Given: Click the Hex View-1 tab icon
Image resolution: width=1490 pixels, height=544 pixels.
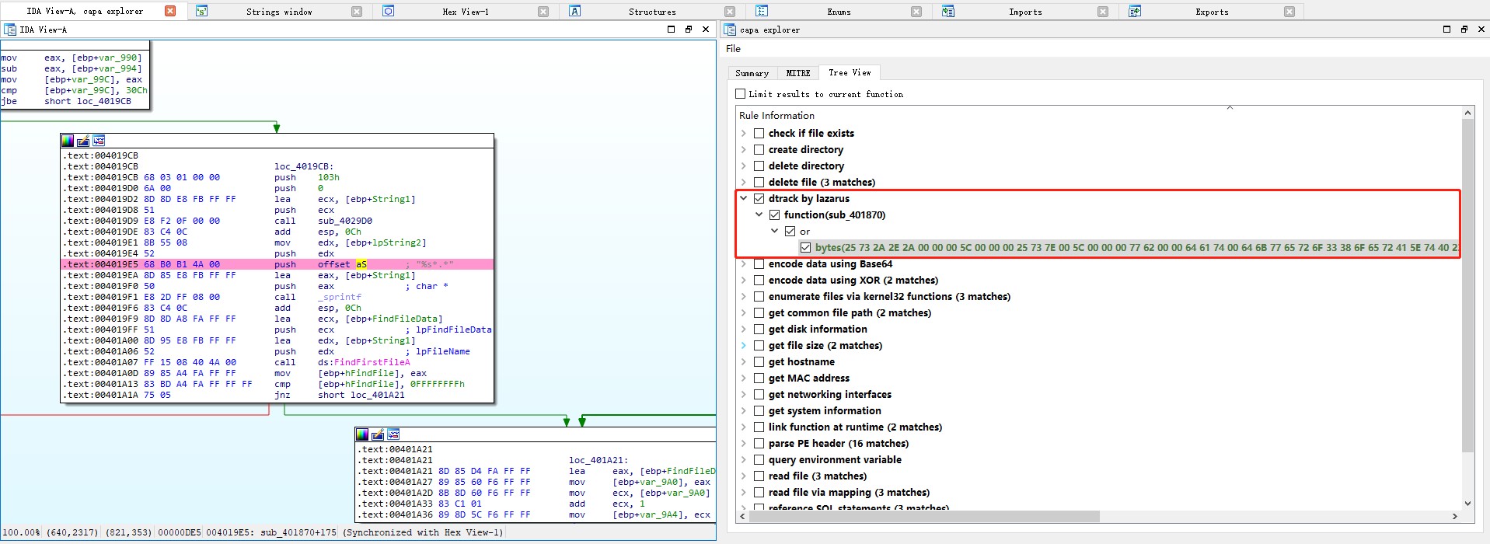Looking at the screenshot, I should point(389,11).
